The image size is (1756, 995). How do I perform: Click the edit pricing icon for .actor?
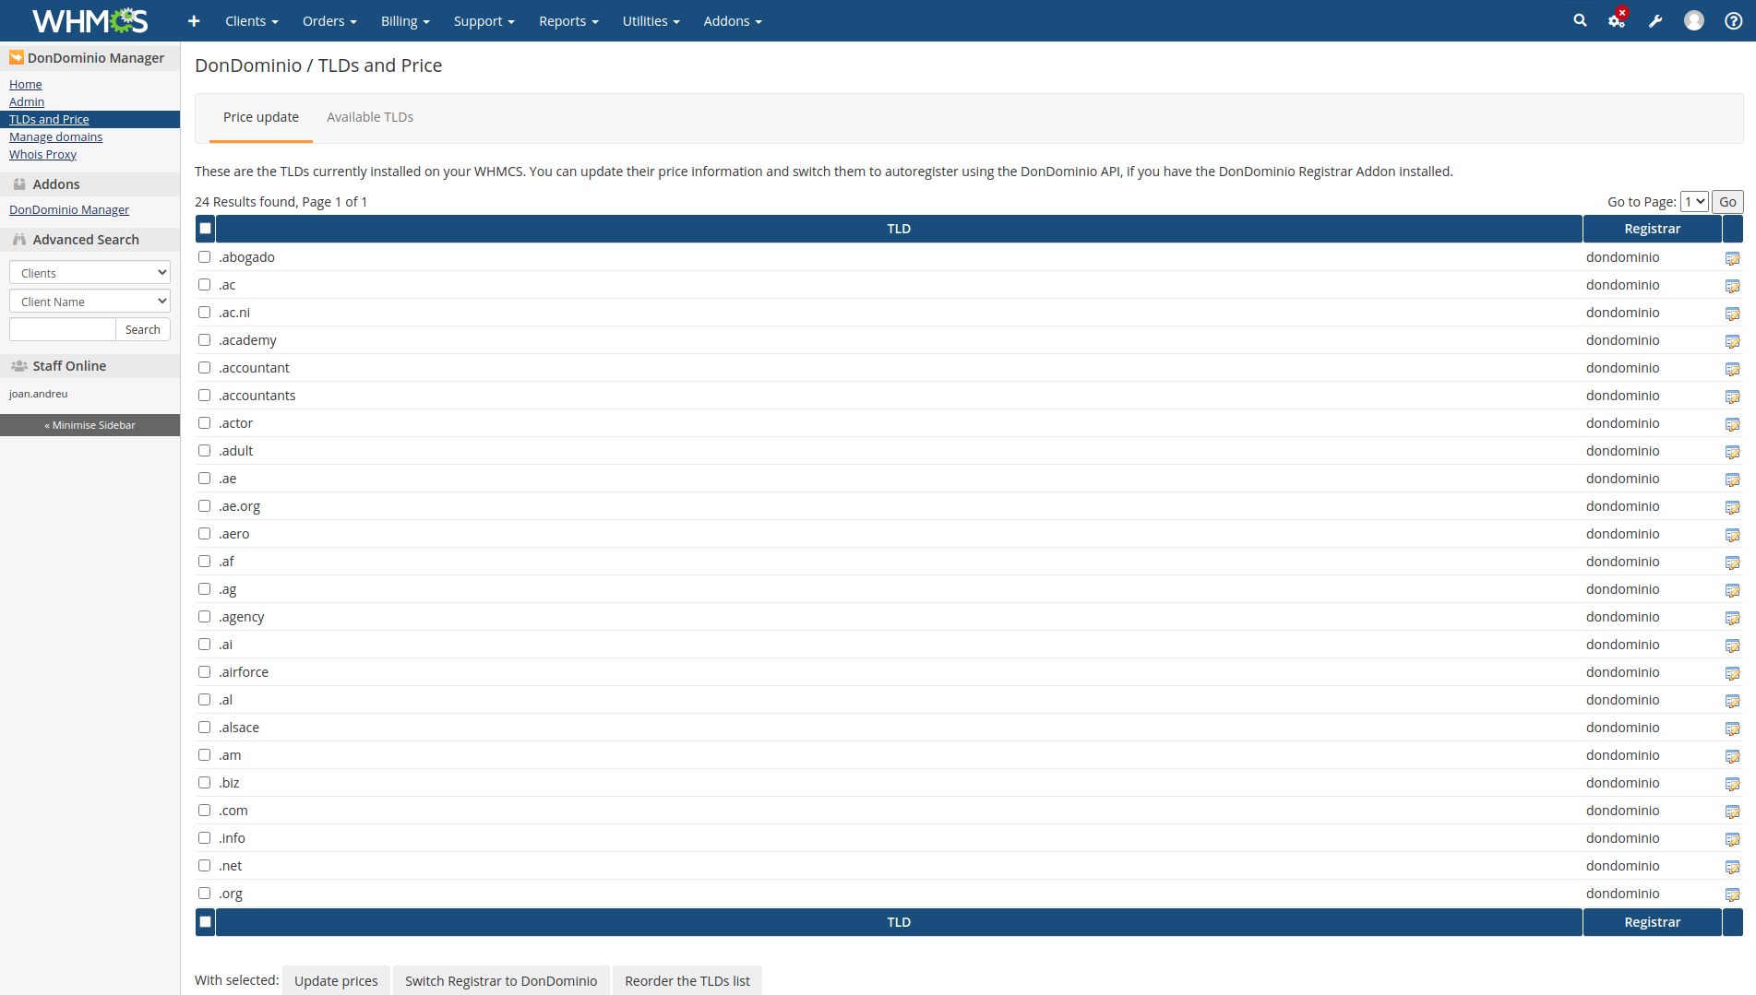coord(1732,424)
